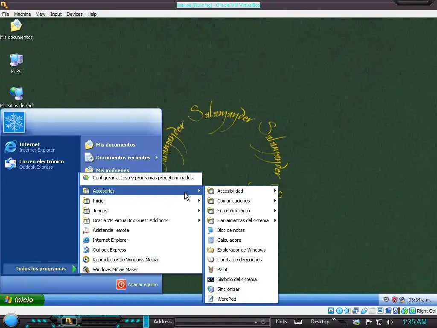Open Bloc de notas
The height and width of the screenshot is (328, 437).
coord(242,230)
